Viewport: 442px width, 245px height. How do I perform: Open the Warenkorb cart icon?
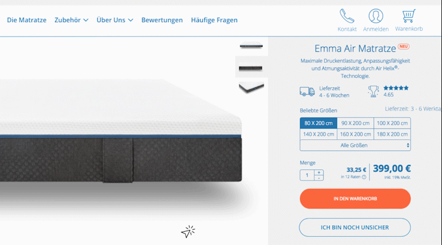[x=409, y=16]
